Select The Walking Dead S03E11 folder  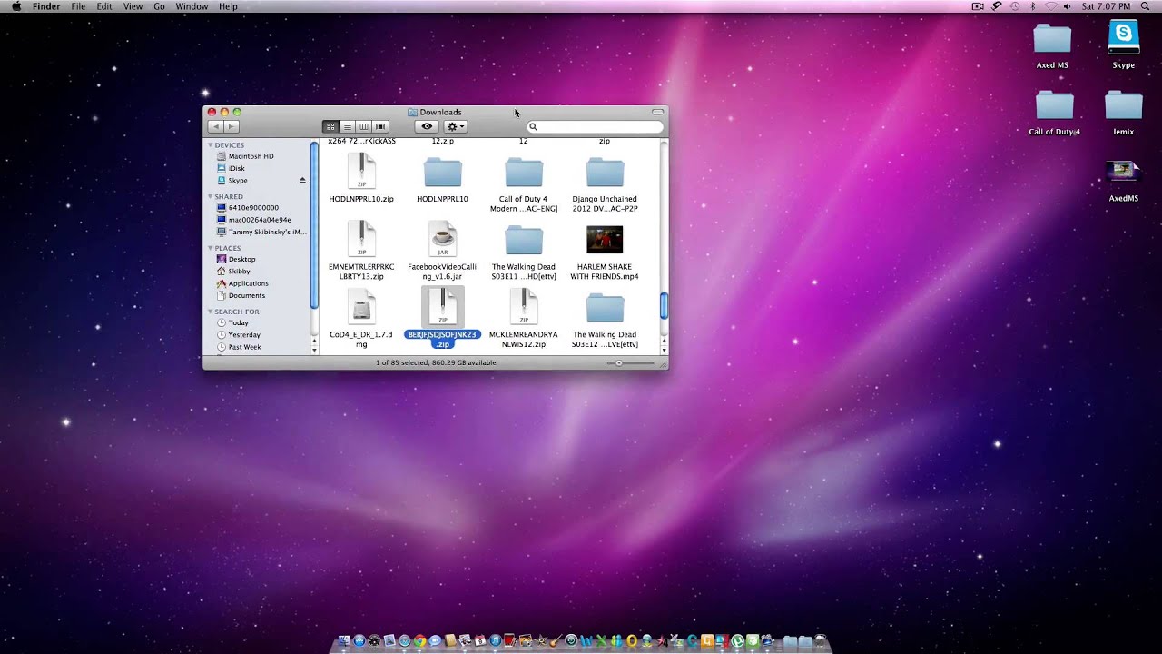(x=524, y=240)
